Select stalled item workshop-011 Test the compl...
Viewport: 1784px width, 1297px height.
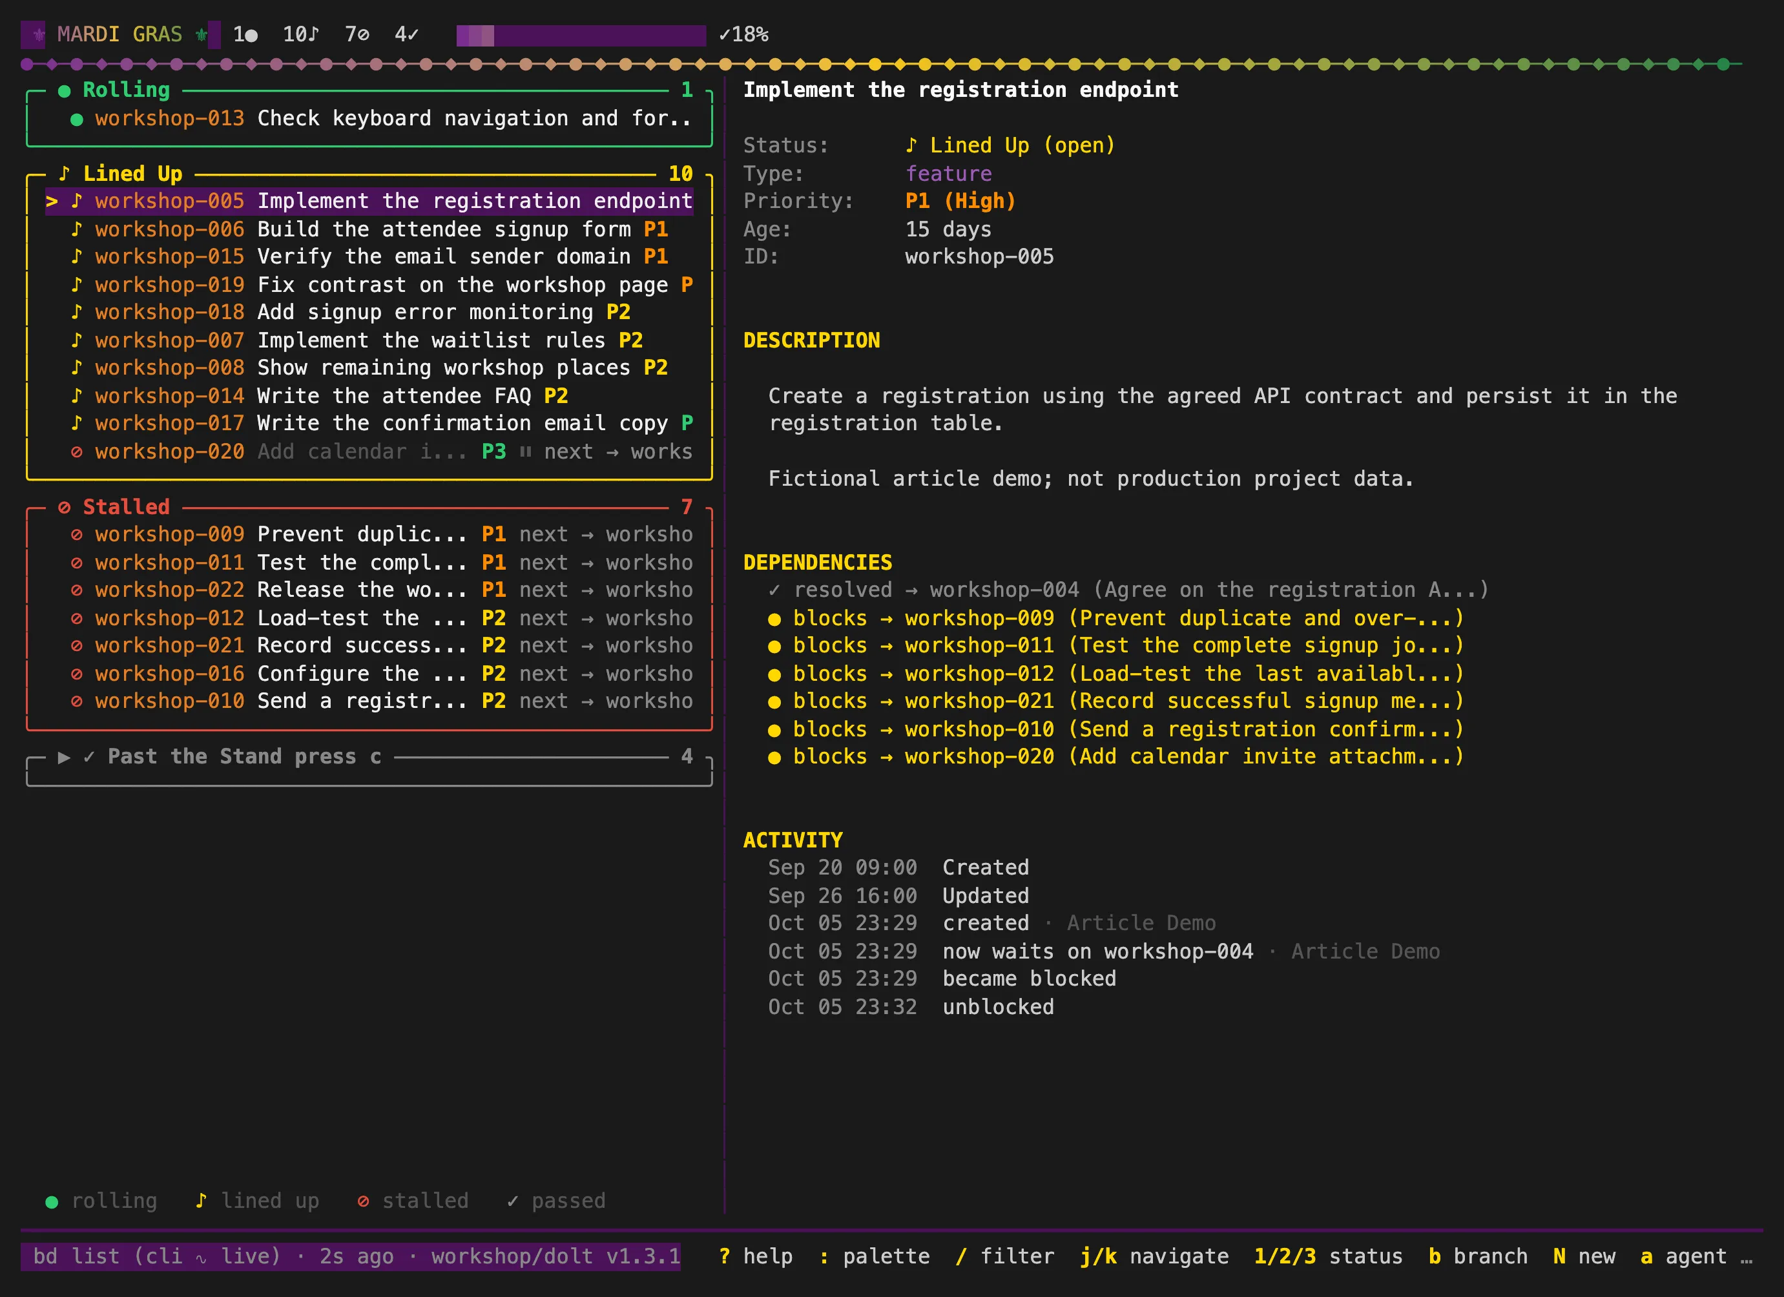(x=369, y=563)
